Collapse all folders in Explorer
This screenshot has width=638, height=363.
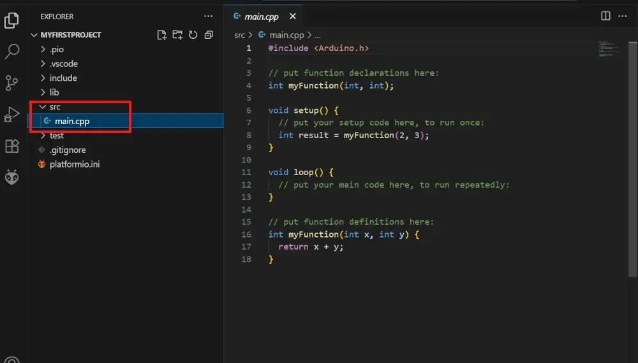(x=209, y=35)
